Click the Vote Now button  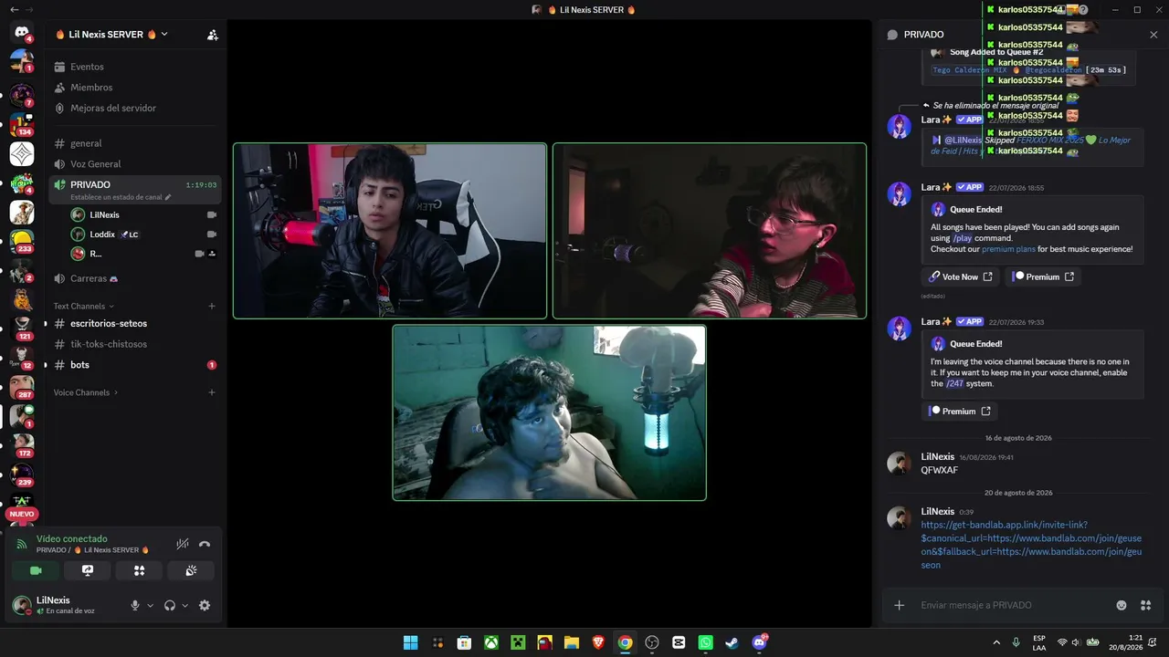960,276
